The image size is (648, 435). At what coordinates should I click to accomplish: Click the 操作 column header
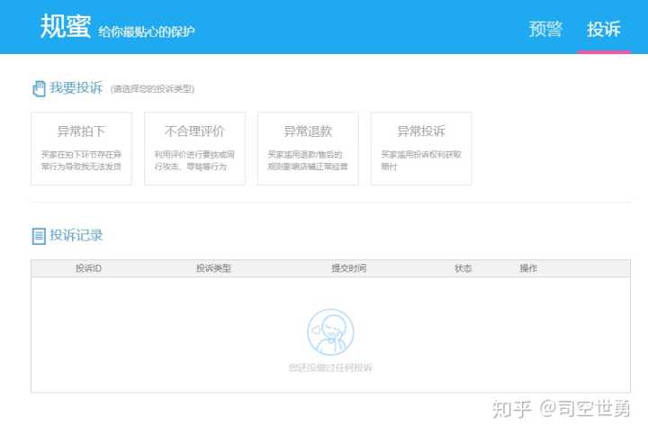(x=528, y=268)
